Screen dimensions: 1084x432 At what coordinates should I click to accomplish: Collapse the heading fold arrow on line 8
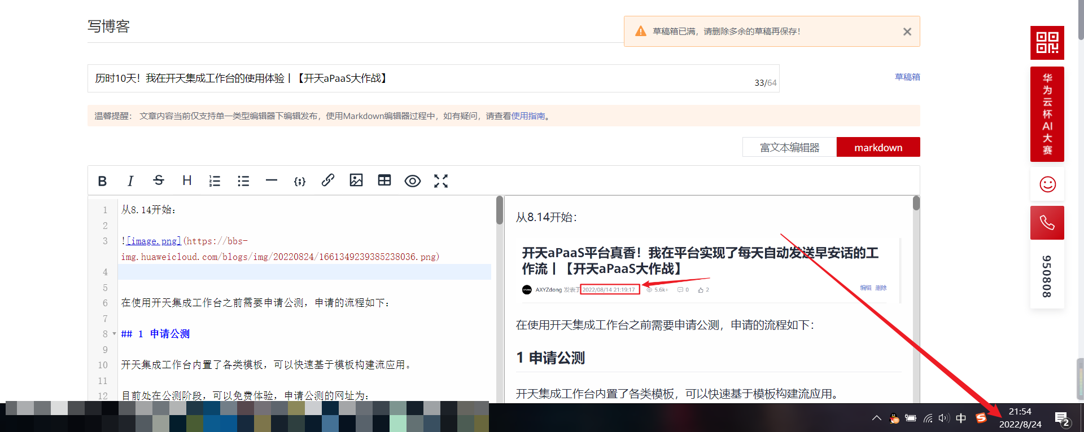click(x=114, y=334)
